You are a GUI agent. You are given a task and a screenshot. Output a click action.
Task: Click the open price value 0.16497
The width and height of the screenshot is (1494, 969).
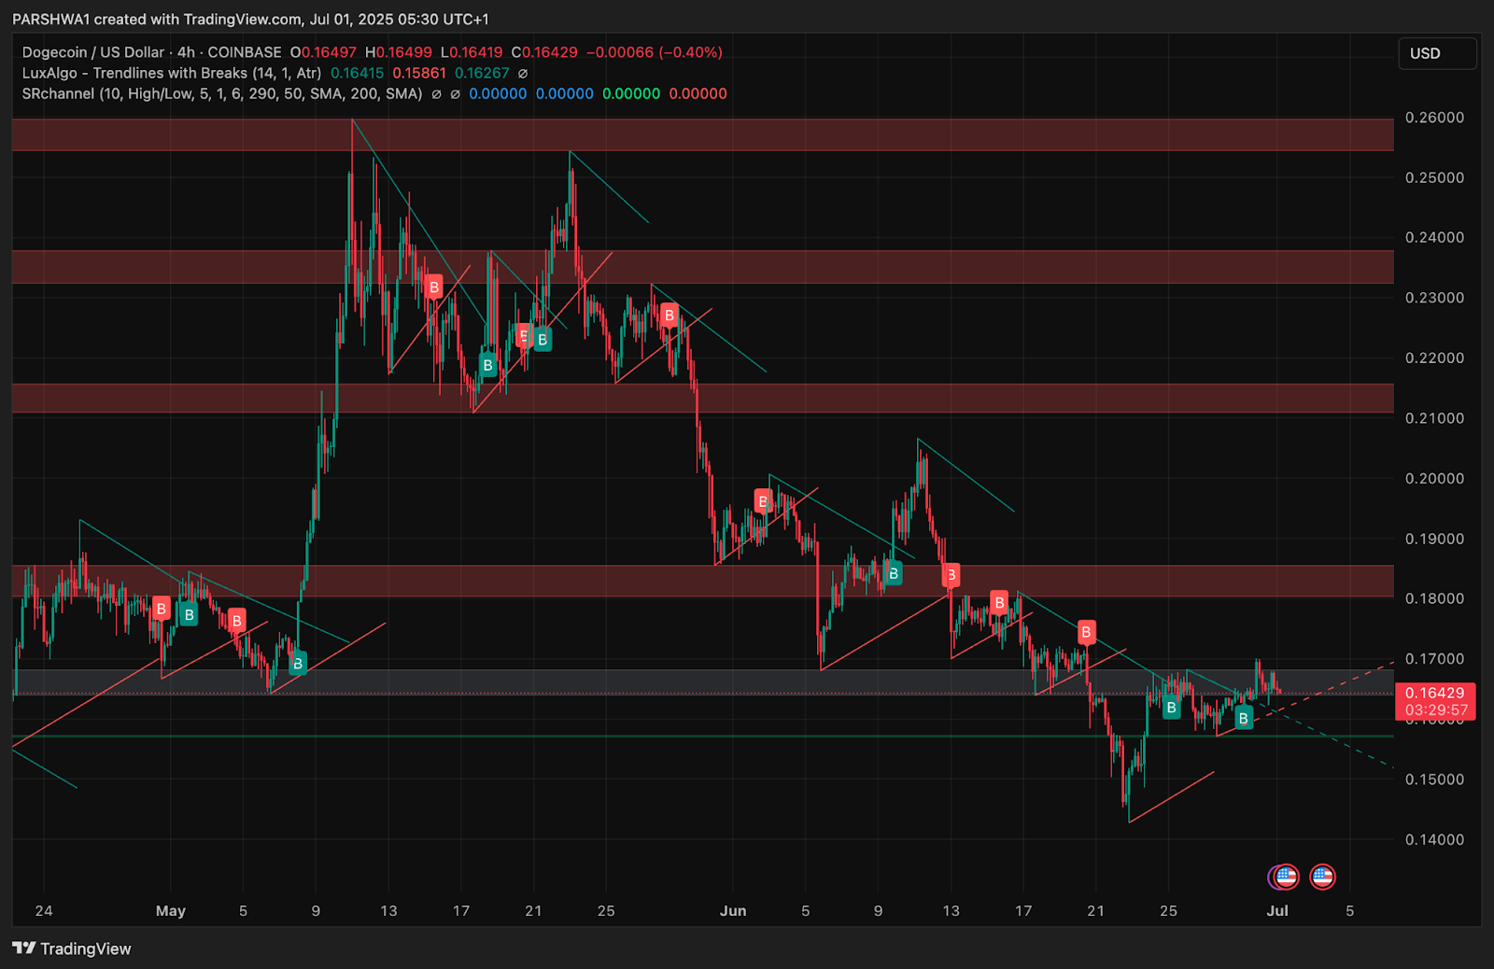(329, 52)
